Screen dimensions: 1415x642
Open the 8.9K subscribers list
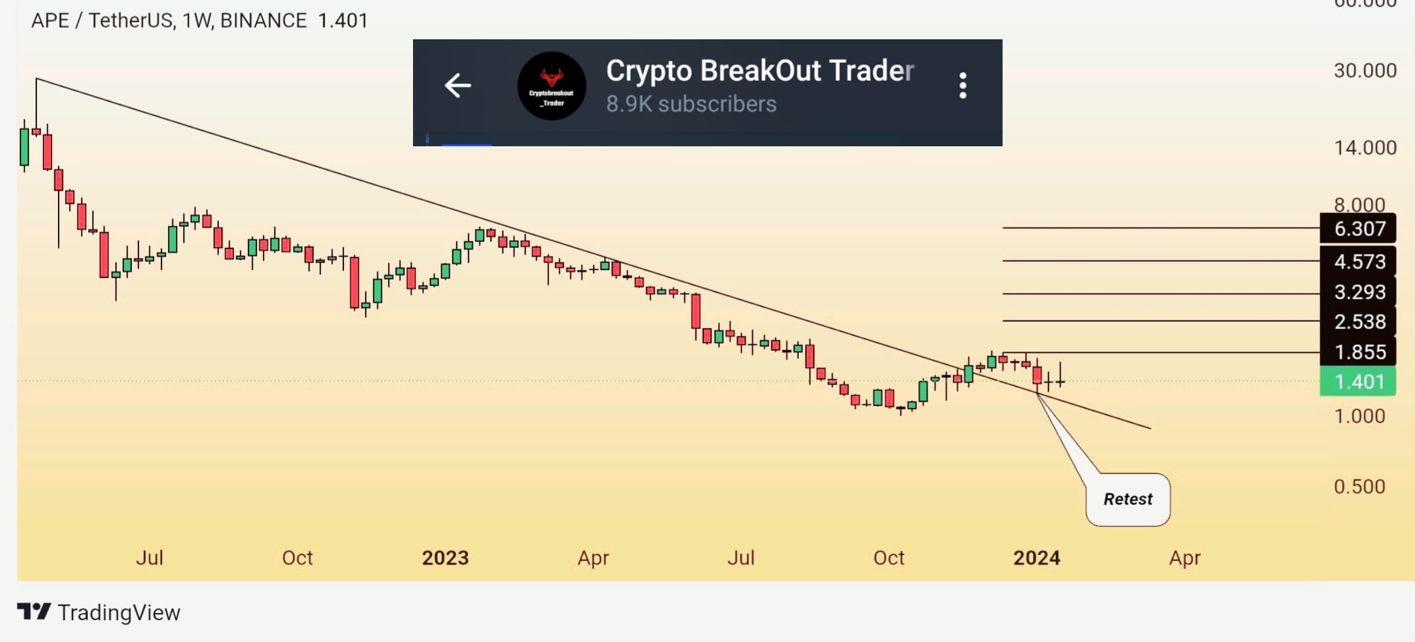click(690, 104)
